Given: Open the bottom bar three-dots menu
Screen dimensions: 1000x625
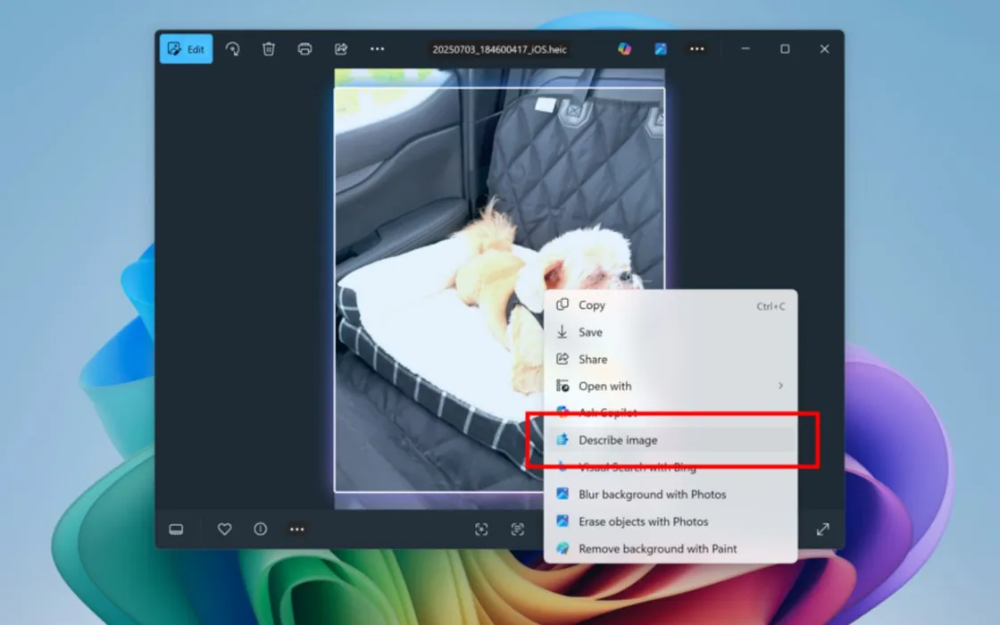Looking at the screenshot, I should pos(297,529).
